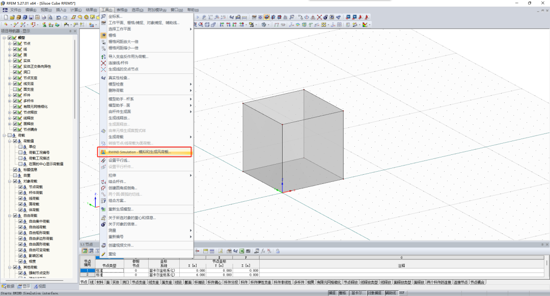Choose 真实性检查 menu entry
Image resolution: width=550 pixels, height=296 pixels.
tap(146, 78)
